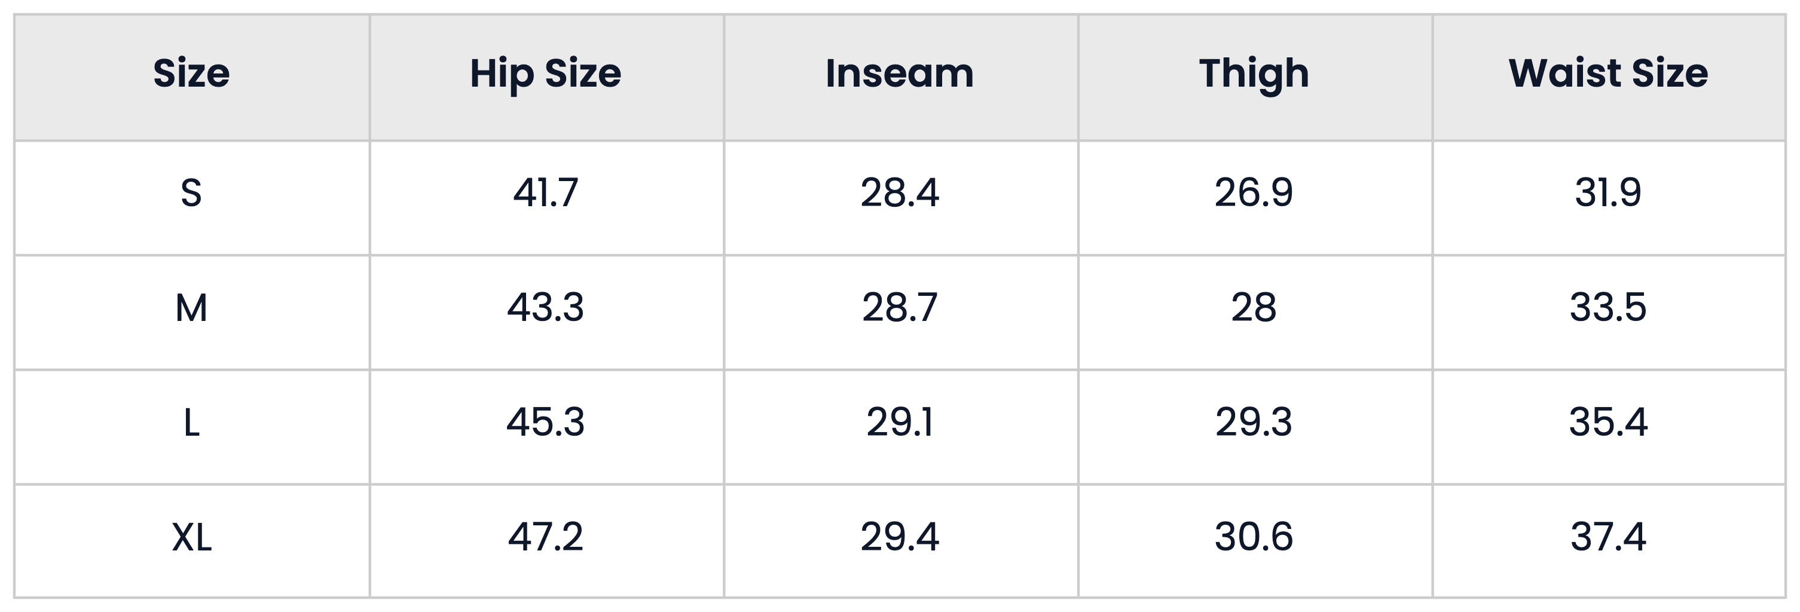Click thigh value 29.3
This screenshot has width=1800, height=612.
pyautogui.click(x=1254, y=422)
